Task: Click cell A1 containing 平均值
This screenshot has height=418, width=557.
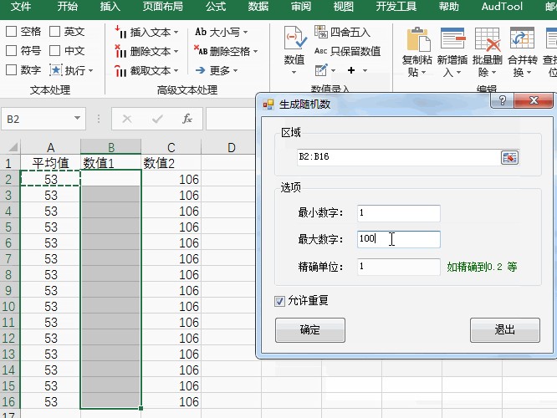Action: point(50,163)
